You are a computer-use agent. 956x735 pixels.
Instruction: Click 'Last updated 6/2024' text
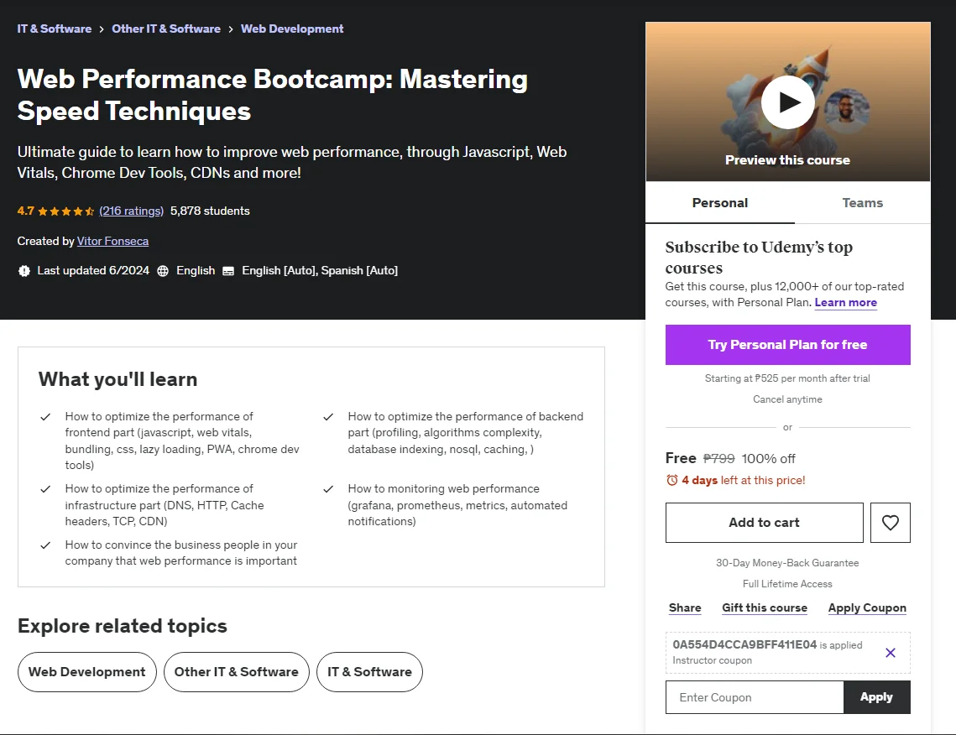tap(93, 271)
